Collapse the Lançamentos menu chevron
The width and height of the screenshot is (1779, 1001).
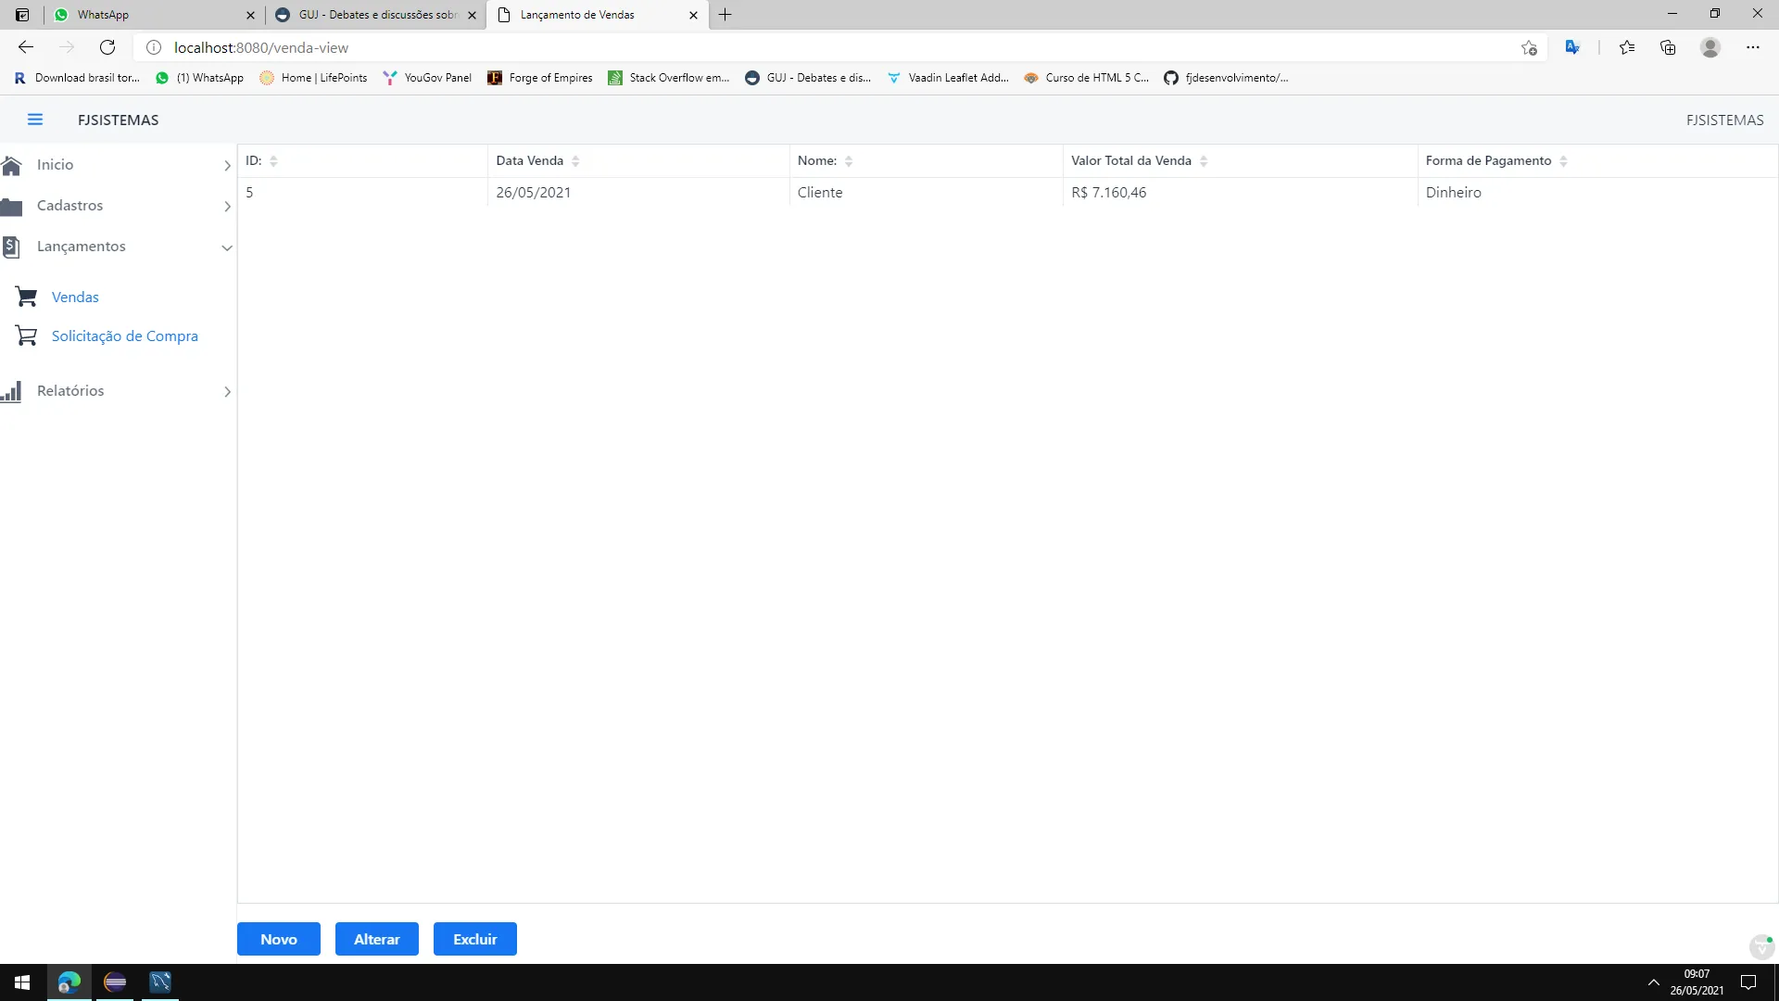pos(227,247)
